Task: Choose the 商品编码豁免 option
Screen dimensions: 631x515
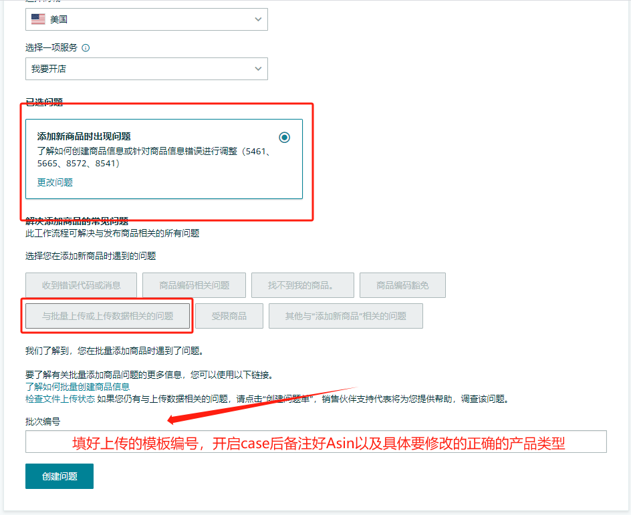Action: pyautogui.click(x=402, y=285)
